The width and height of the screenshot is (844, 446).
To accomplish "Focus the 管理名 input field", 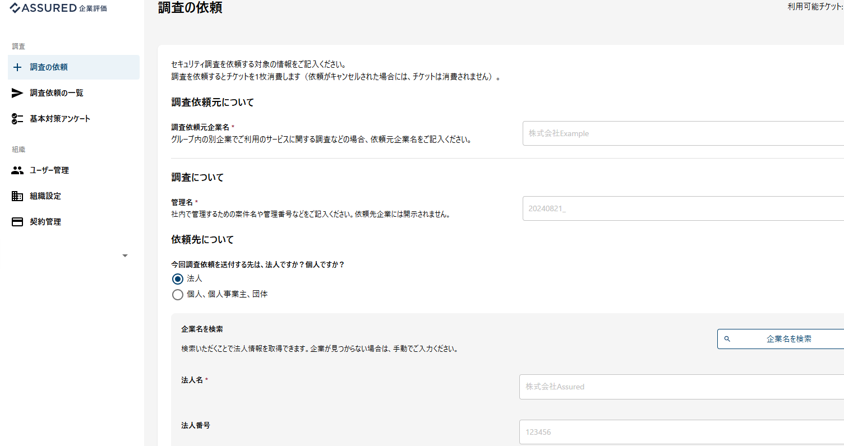I will tap(683, 208).
